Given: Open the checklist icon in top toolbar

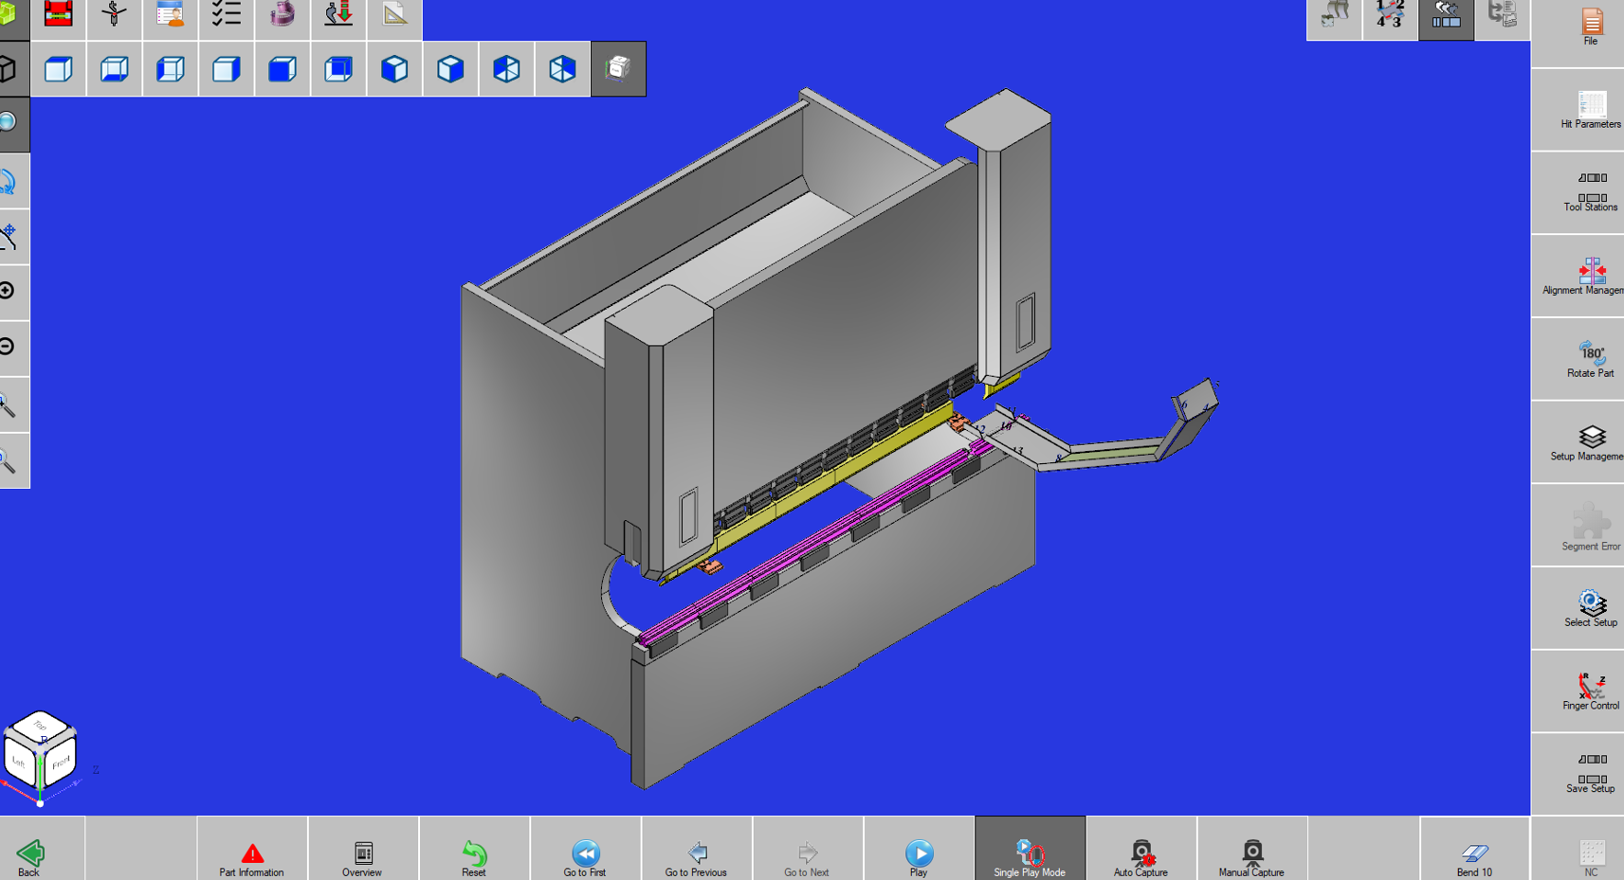Looking at the screenshot, I should tap(226, 15).
